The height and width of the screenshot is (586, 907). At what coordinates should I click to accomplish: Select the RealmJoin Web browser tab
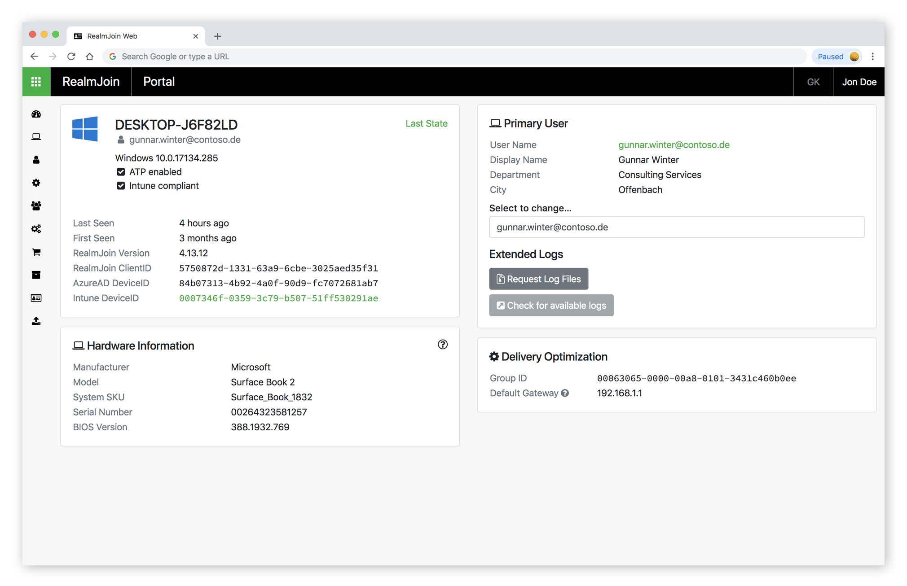(136, 36)
